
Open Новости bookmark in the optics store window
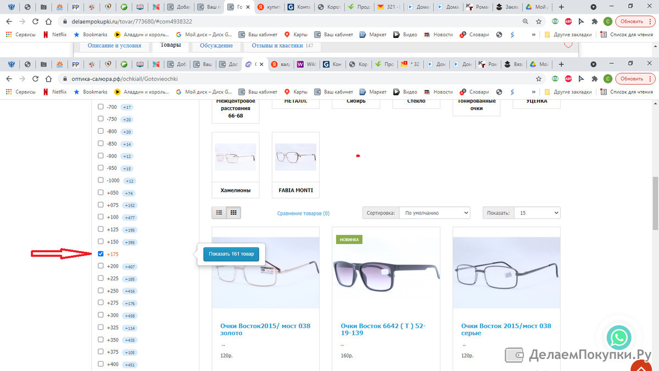coord(438,92)
